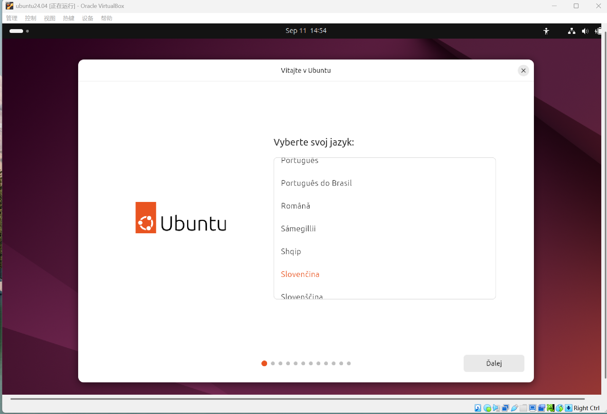The height and width of the screenshot is (414, 607).
Task: Select highlighted Slovenčina language
Action: [385, 274]
